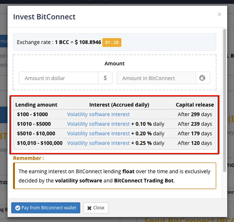
Task: Open Volatility software interest link for $10,010 - $100,000
Action: [98, 143]
